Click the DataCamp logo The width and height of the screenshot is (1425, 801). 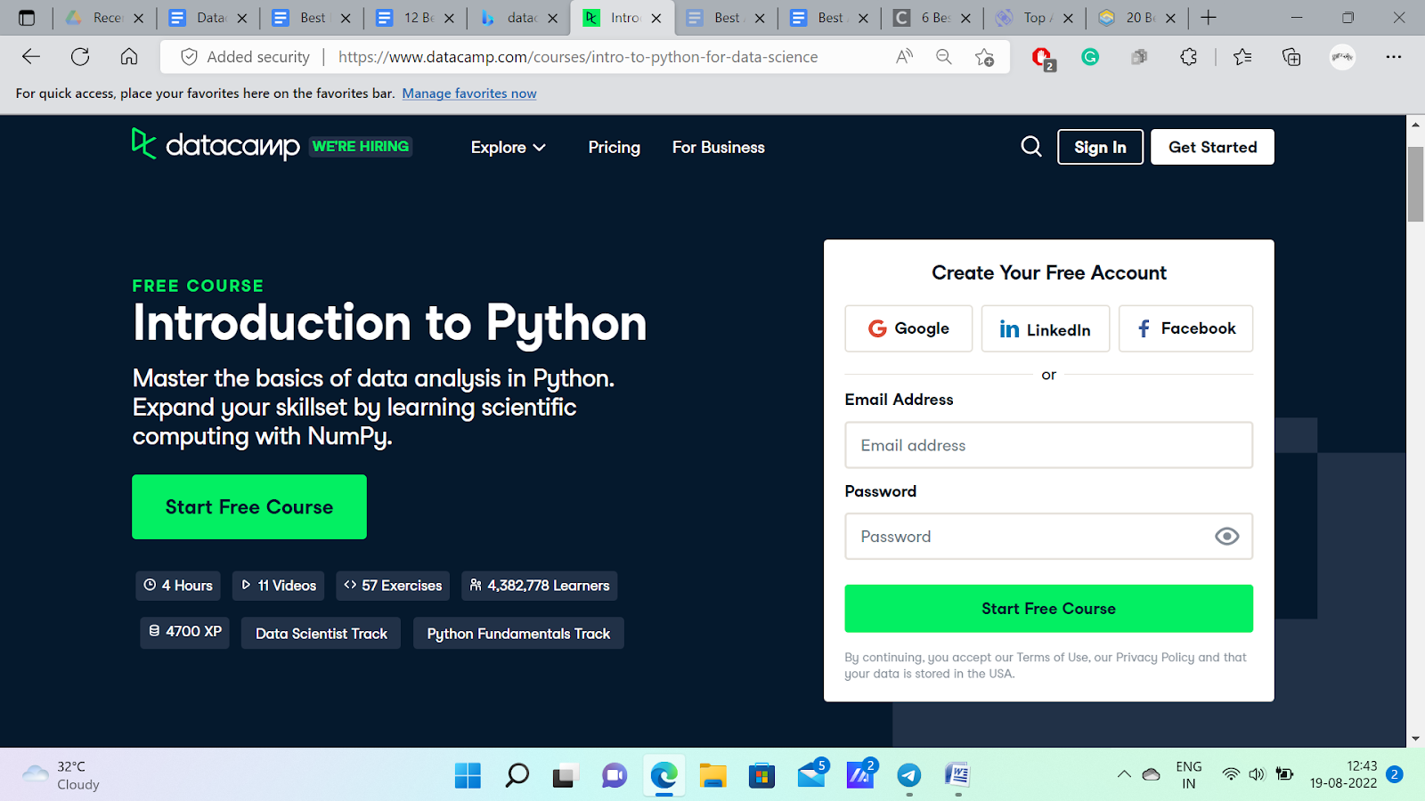216,145
